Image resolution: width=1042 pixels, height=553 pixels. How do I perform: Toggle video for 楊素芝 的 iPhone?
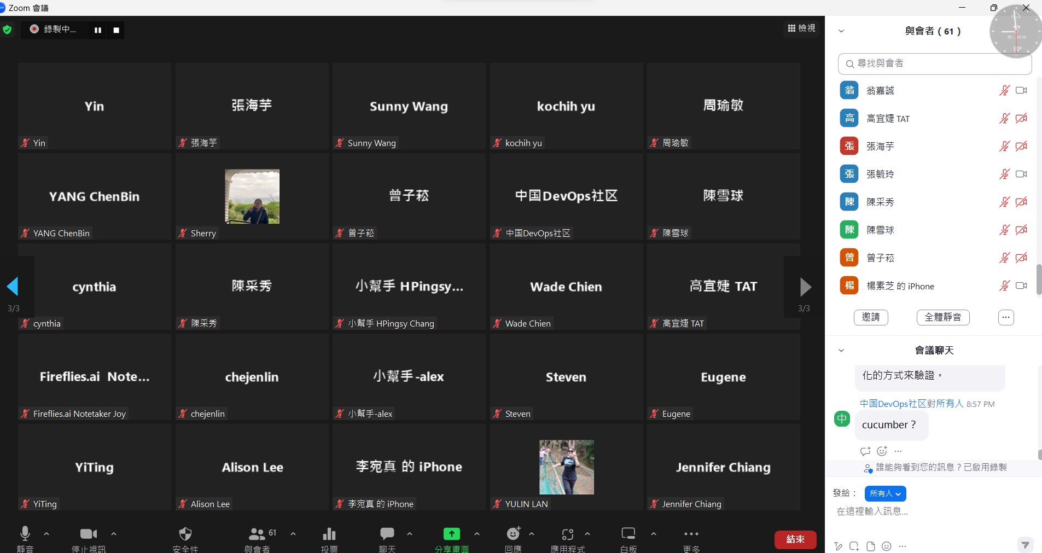click(1021, 286)
